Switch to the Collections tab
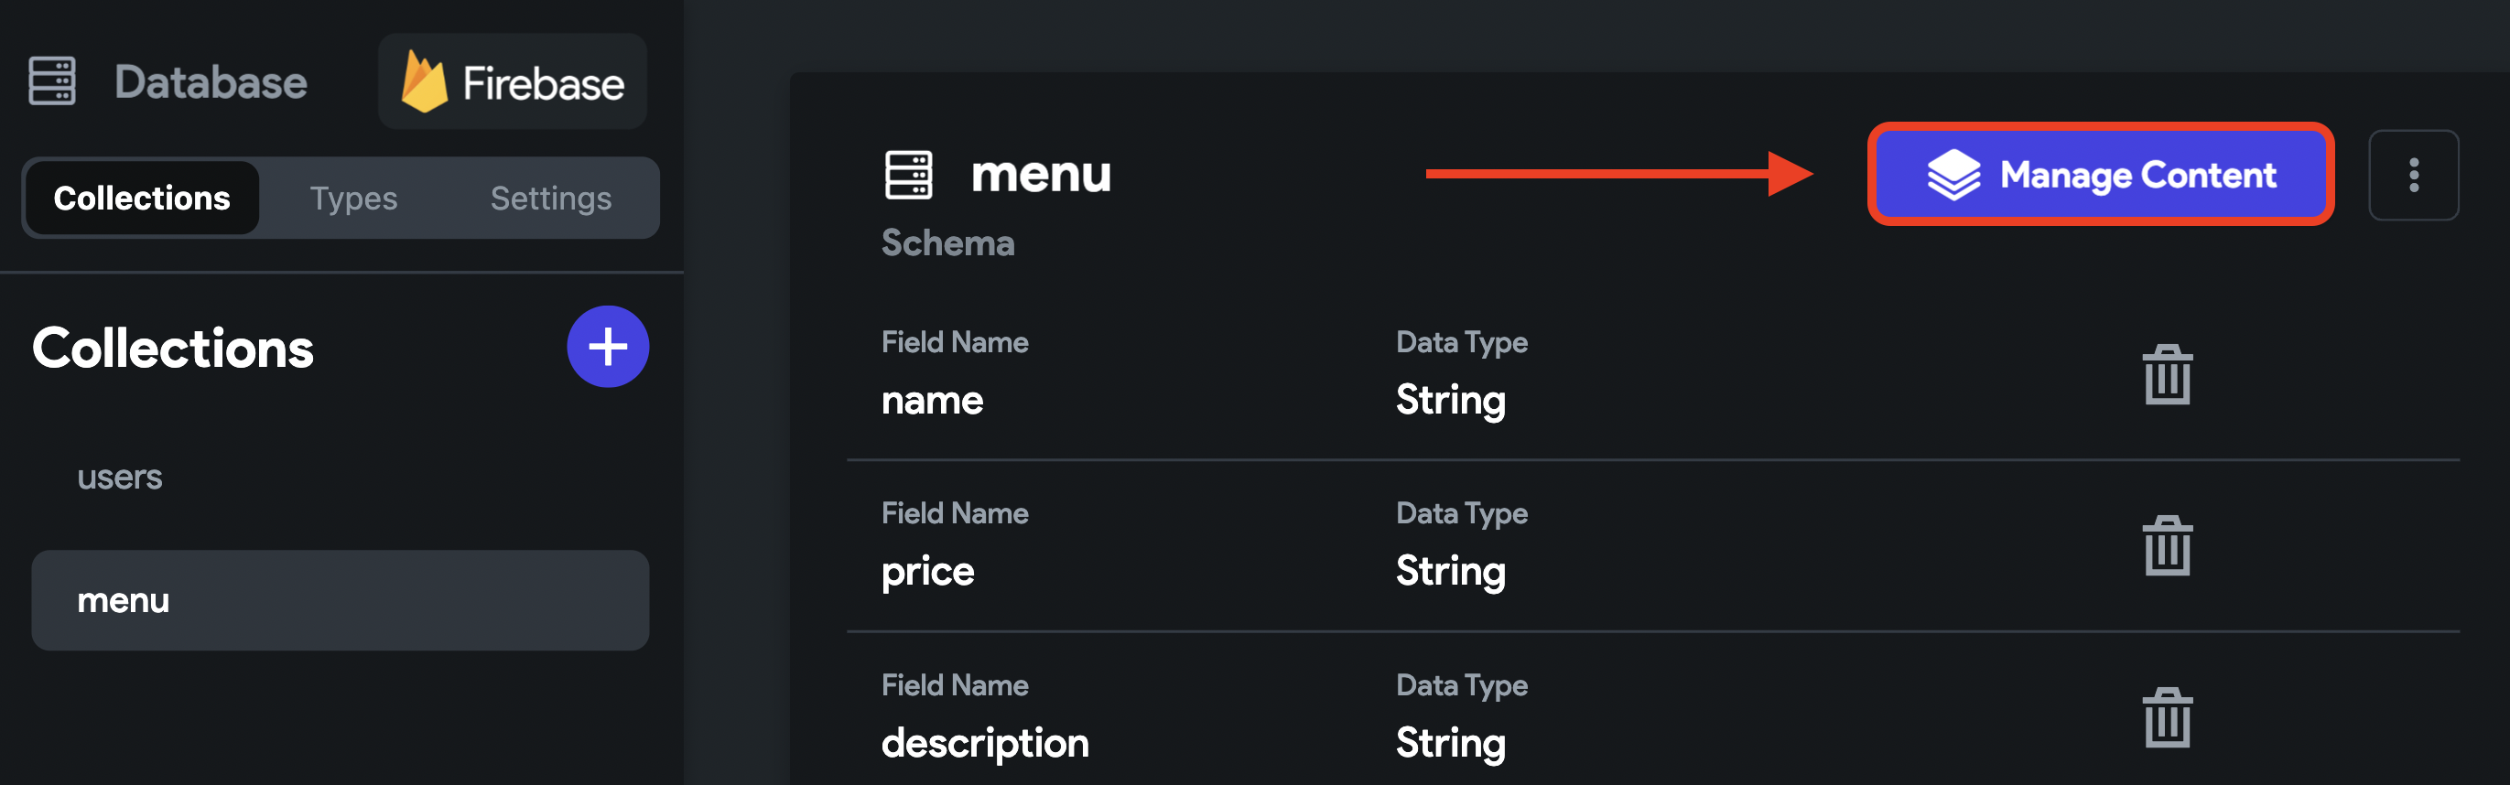Image resolution: width=2510 pixels, height=785 pixels. pyautogui.click(x=142, y=198)
